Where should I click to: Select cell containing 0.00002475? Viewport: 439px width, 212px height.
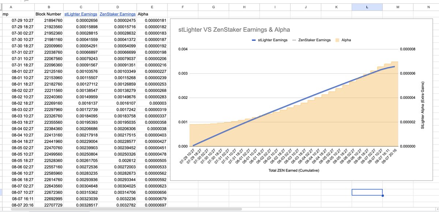coord(117,20)
